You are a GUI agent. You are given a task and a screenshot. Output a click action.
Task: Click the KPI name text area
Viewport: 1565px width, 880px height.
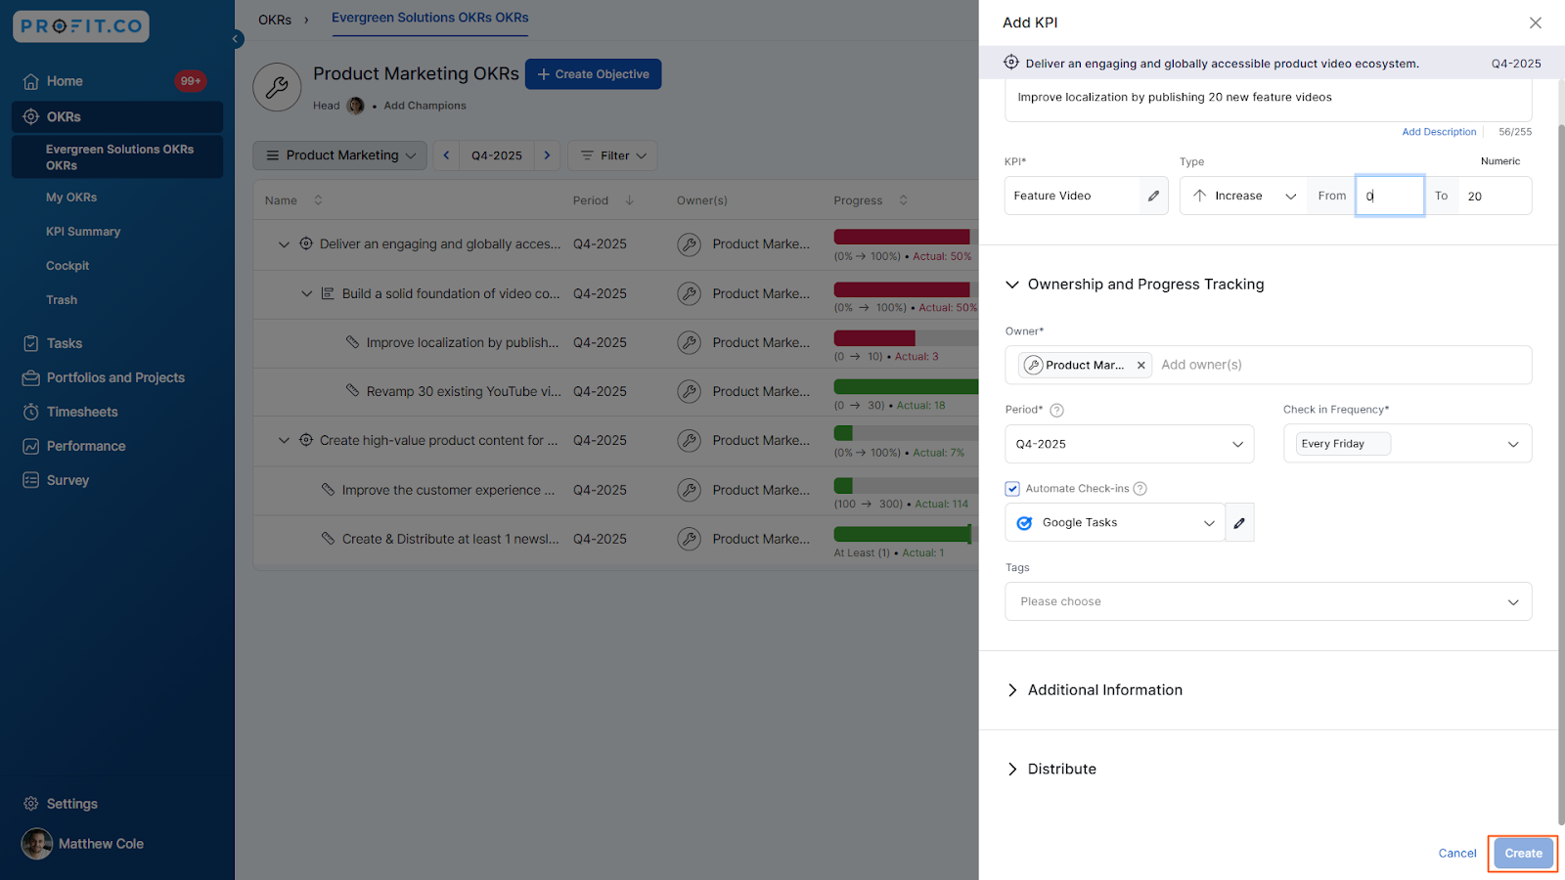[1269, 98]
